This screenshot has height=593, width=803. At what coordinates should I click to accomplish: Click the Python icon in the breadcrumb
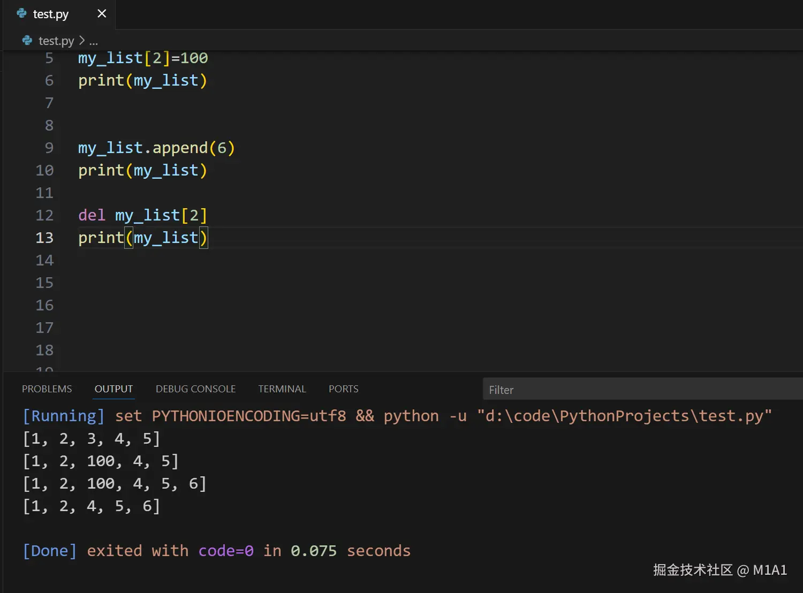(27, 40)
